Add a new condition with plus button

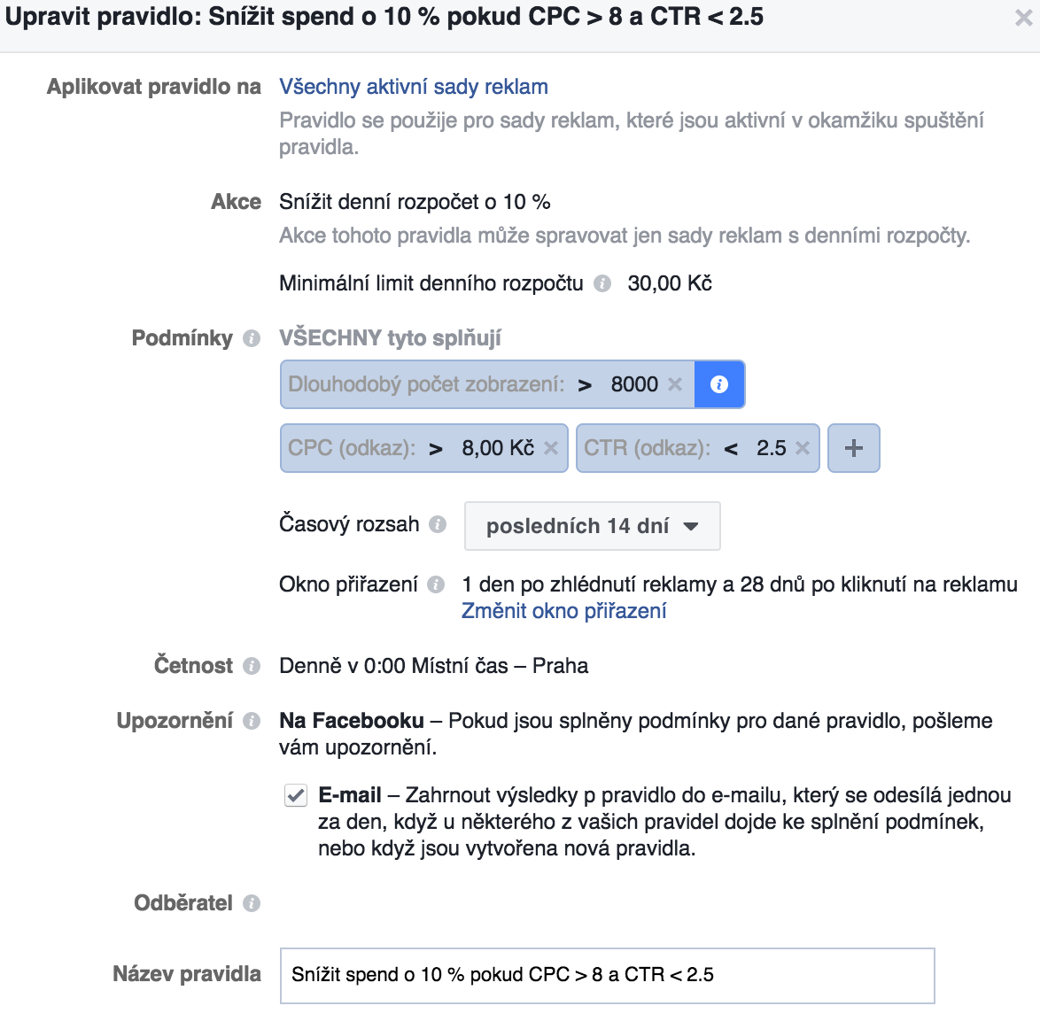point(854,448)
